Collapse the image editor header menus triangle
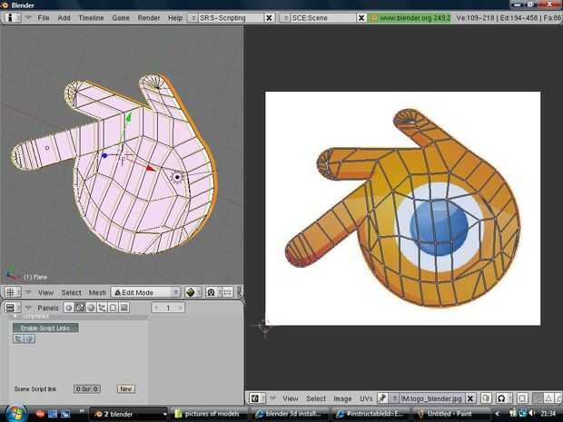Viewport: 563px width, 422px height. [x=273, y=398]
